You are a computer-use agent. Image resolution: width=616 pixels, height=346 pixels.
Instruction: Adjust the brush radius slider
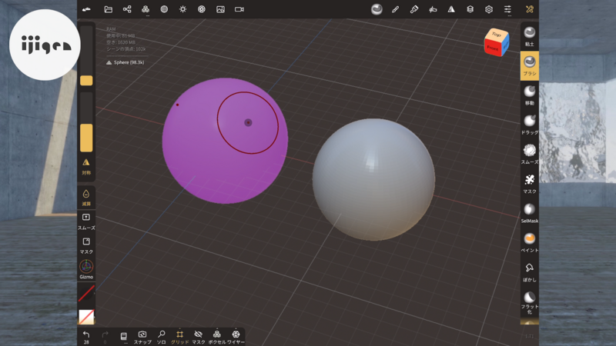pos(86,55)
